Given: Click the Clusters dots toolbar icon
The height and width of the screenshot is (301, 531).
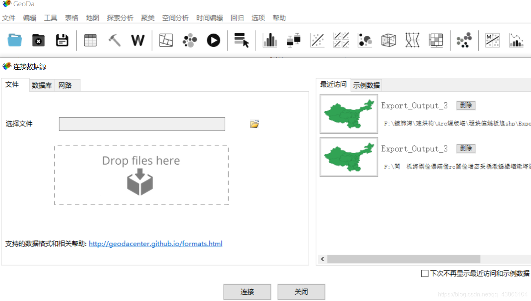Looking at the screenshot, I should 190,40.
